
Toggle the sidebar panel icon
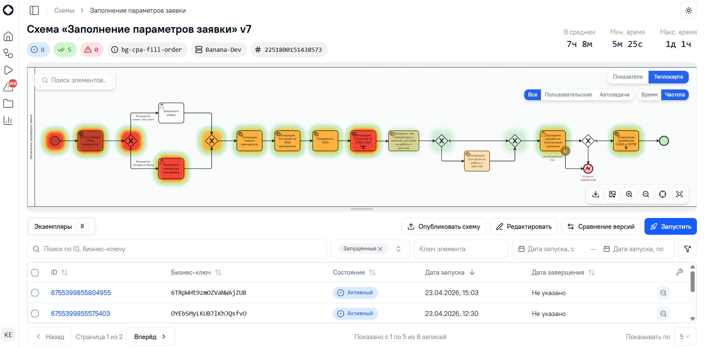tap(34, 10)
